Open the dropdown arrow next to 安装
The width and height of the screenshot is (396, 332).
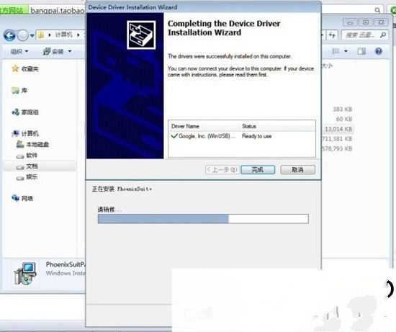[x=70, y=51]
